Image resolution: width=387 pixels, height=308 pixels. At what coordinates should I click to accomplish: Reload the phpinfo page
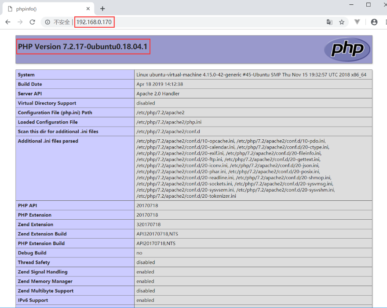(x=33, y=22)
